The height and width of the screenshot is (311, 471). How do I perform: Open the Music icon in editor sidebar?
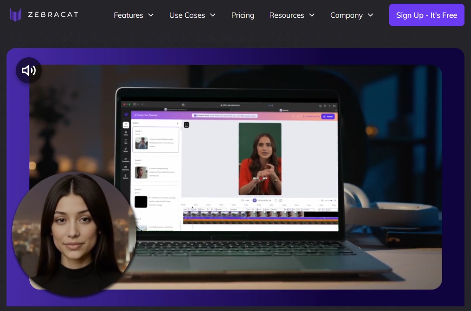pos(126,150)
